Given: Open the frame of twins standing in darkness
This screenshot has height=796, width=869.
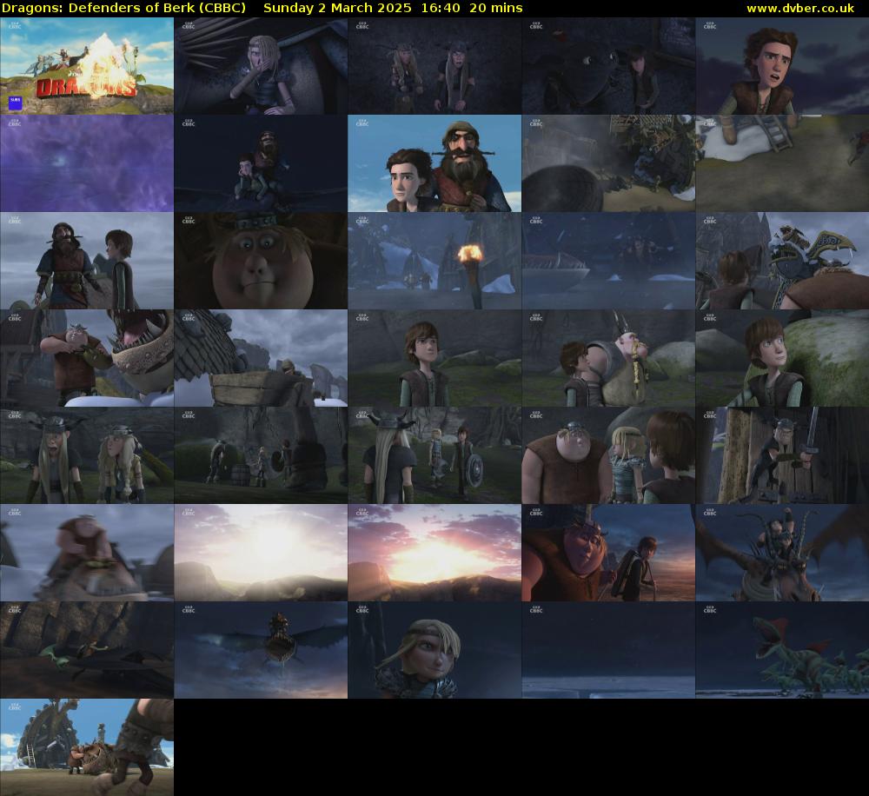Looking at the screenshot, I should tap(434, 66).
